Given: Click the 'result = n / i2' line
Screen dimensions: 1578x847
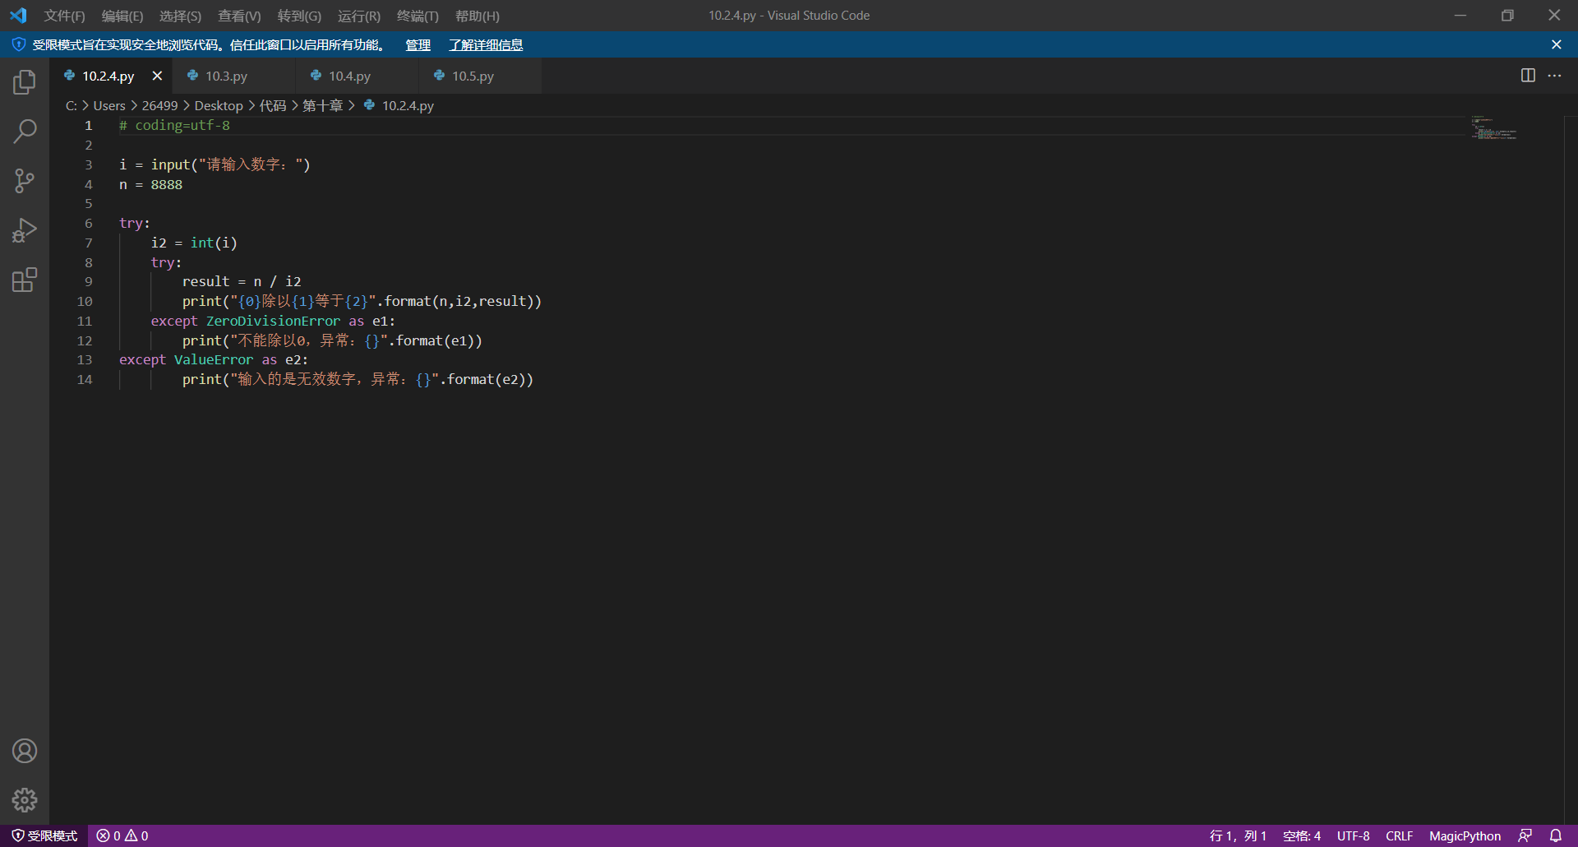Looking at the screenshot, I should (242, 281).
